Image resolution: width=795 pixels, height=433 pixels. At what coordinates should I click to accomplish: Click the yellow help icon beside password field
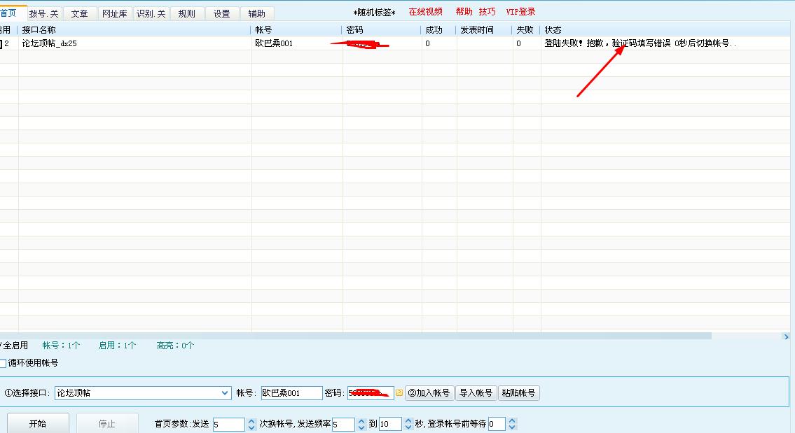[x=399, y=392]
